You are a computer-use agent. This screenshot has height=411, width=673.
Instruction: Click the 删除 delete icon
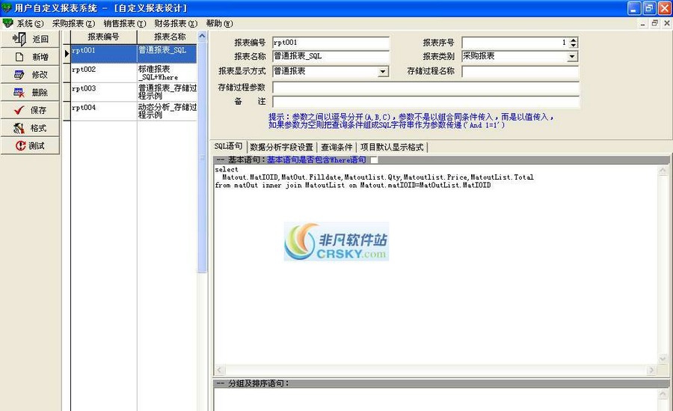[19, 92]
